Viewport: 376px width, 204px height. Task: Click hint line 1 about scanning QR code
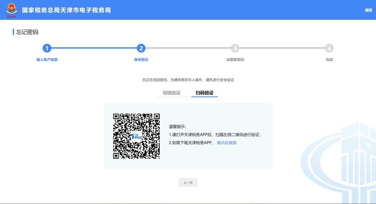pyautogui.click(x=214, y=135)
